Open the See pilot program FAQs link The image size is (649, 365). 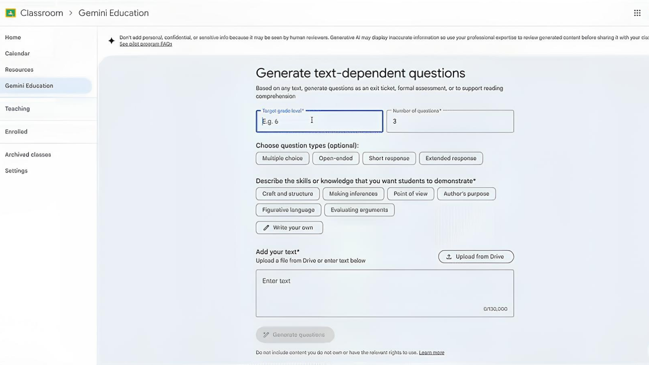tap(146, 44)
